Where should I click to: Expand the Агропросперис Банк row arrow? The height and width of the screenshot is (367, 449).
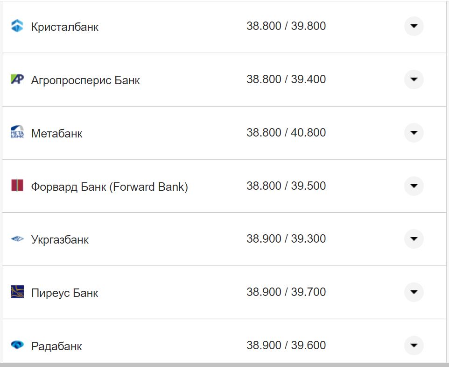(414, 79)
